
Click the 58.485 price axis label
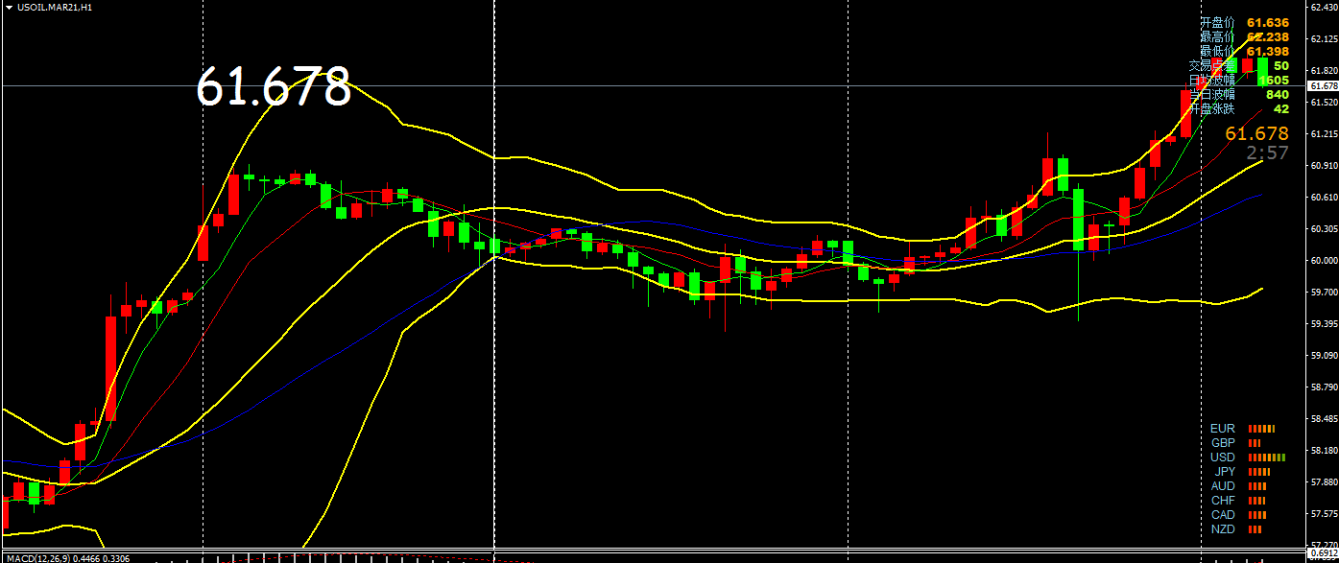click(1324, 419)
